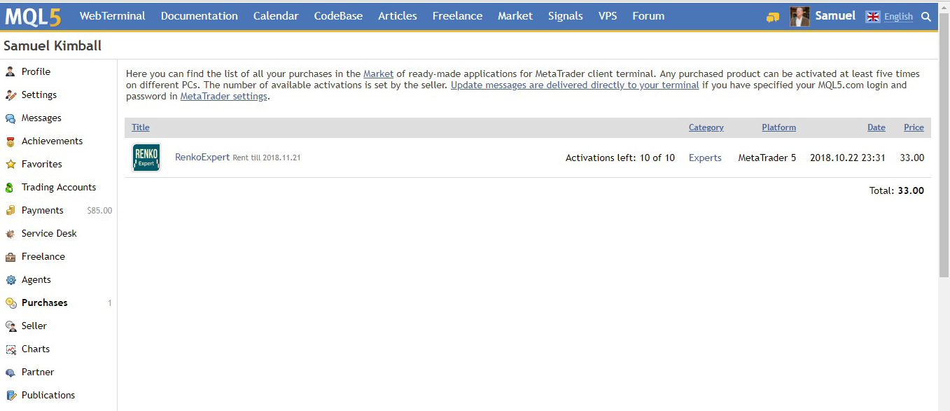
Task: Click the Service Desk icon
Action: click(11, 233)
